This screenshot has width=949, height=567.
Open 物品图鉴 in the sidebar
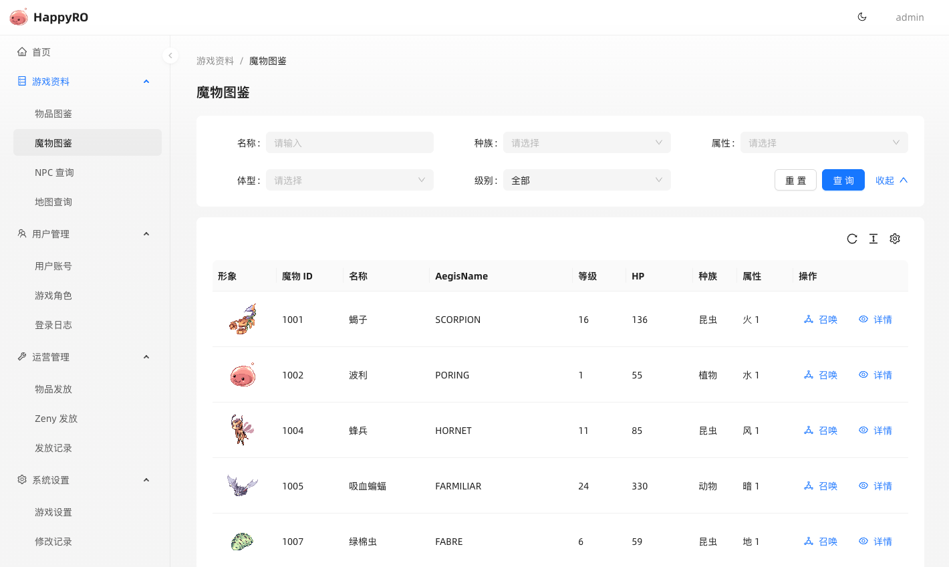88,114
